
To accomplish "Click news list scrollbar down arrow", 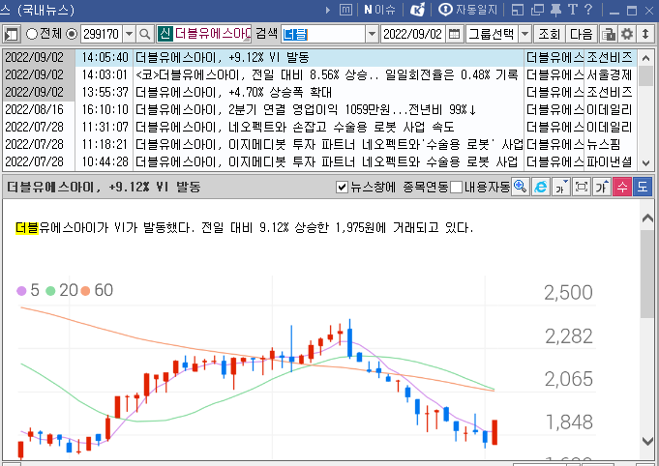I will [646, 162].
